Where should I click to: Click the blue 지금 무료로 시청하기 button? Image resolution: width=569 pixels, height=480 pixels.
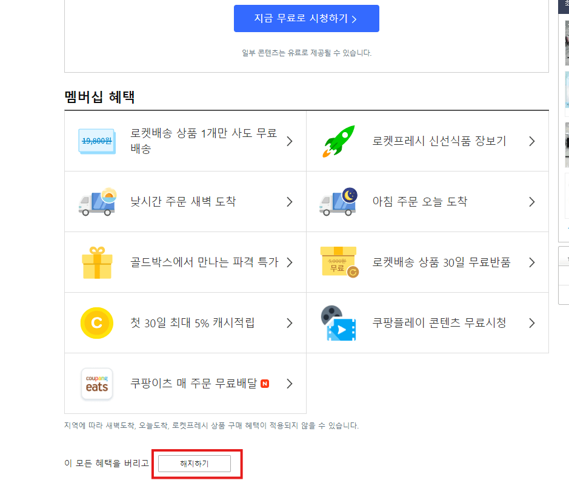tap(306, 19)
